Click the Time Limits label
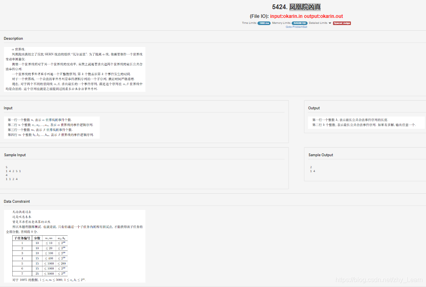Image resolution: width=426 pixels, height=287 pixels. [249, 23]
